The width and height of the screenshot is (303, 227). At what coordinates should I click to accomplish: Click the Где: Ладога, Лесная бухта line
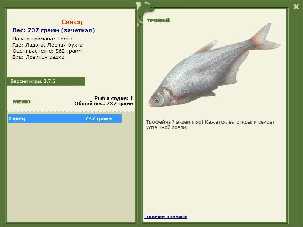tap(47, 45)
